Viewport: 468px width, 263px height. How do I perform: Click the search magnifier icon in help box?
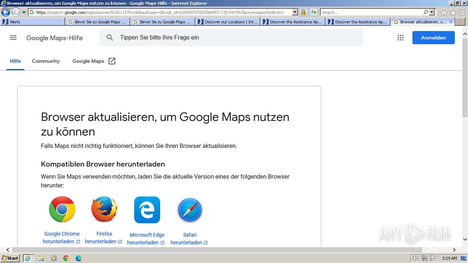(110, 37)
